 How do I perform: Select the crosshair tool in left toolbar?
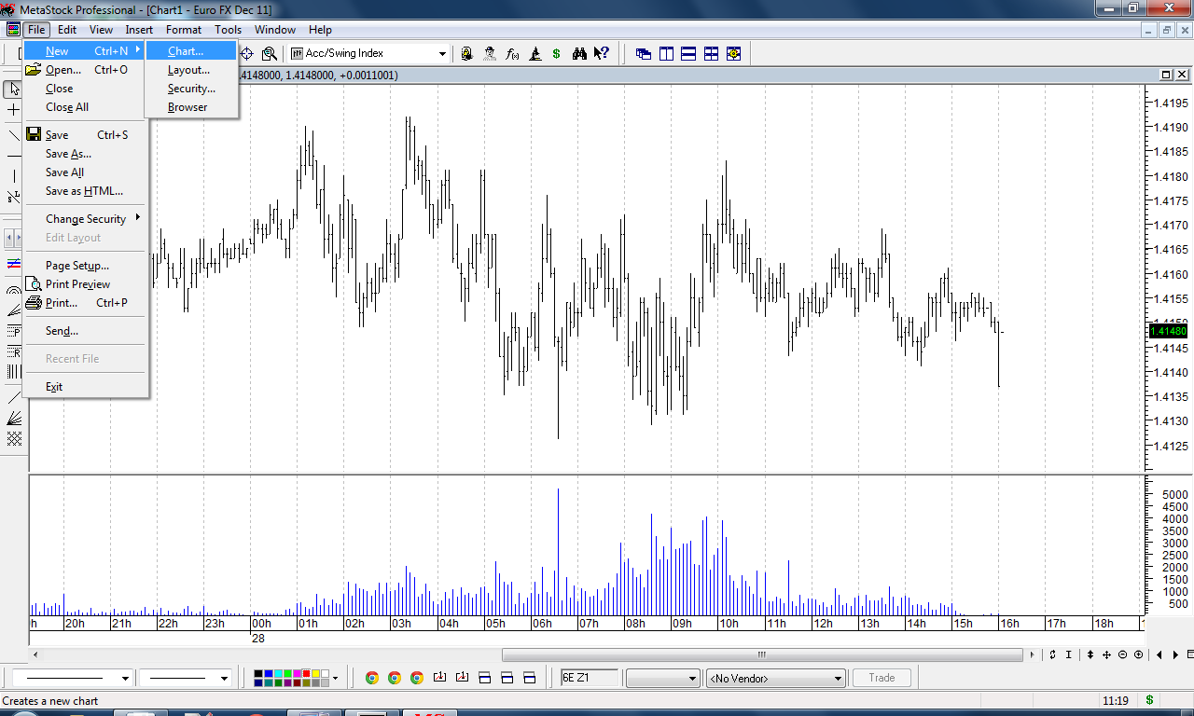pos(14,110)
